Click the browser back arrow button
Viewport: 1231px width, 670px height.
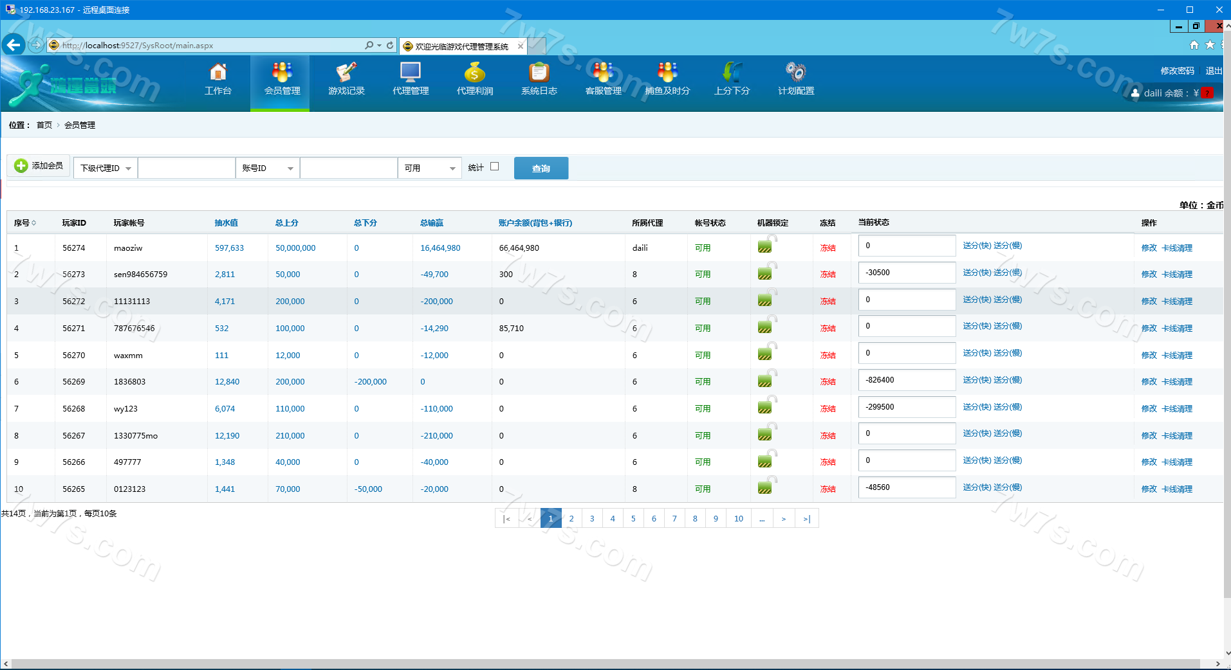(x=14, y=45)
